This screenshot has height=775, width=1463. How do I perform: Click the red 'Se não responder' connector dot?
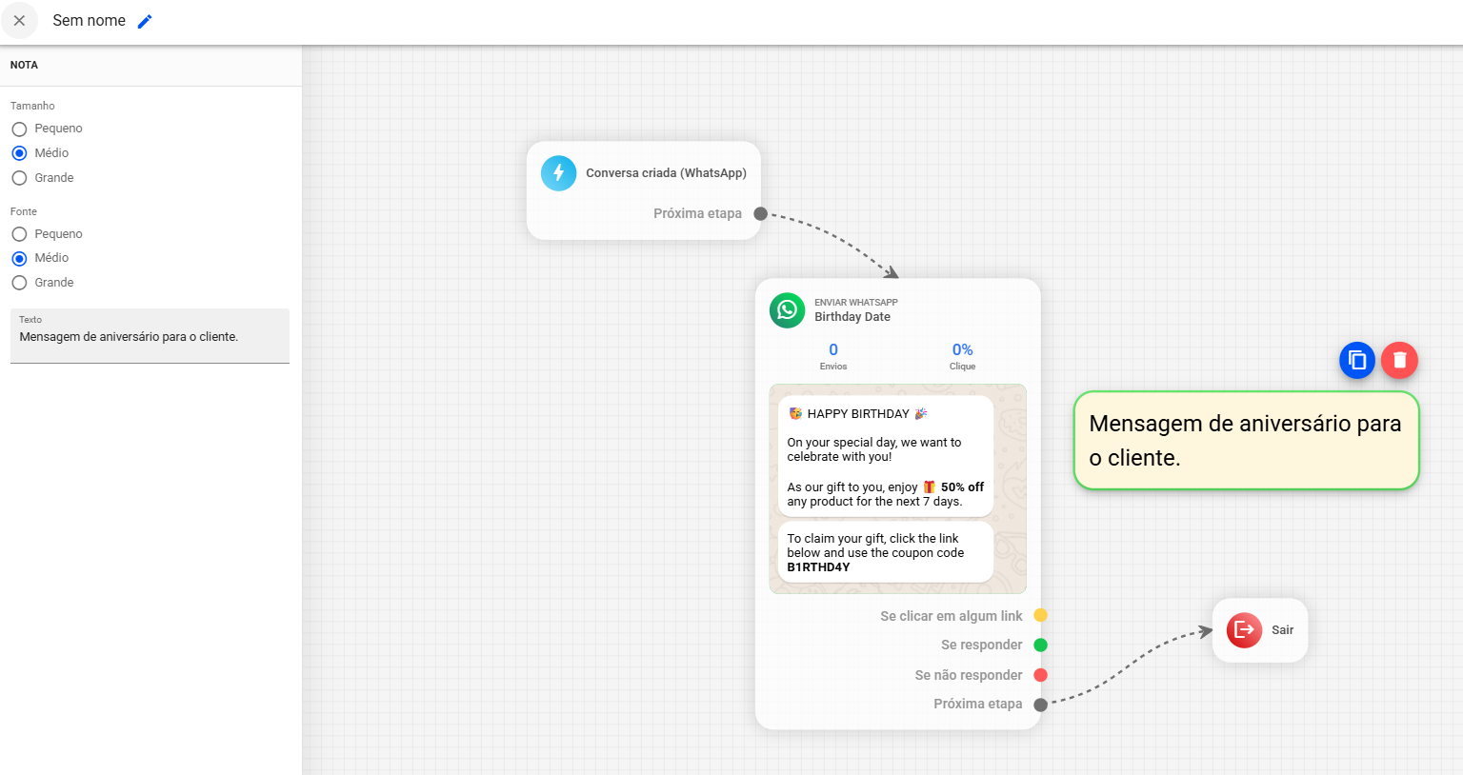1040,675
